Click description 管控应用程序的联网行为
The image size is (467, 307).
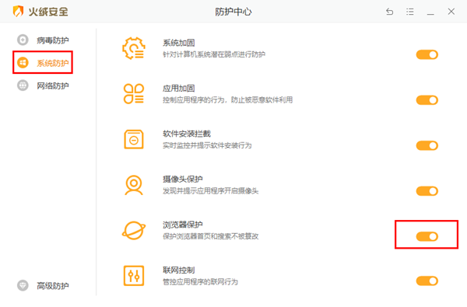pos(200,281)
